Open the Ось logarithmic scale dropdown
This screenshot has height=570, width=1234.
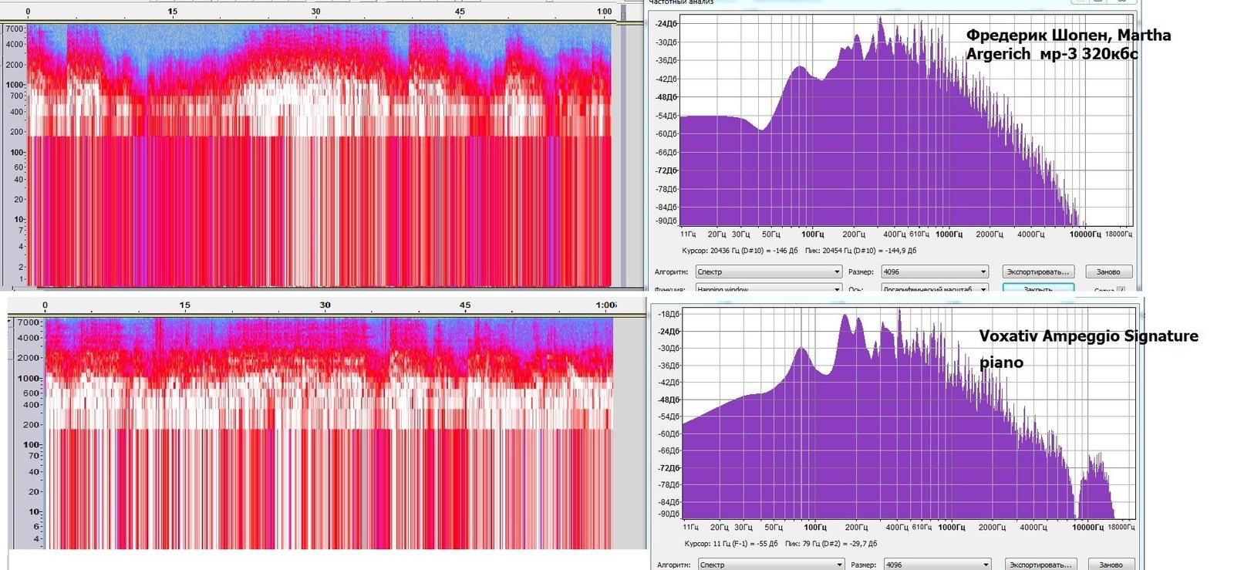pyautogui.click(x=935, y=288)
